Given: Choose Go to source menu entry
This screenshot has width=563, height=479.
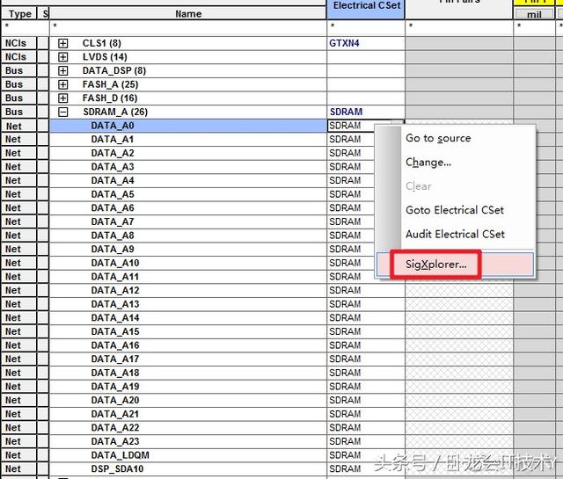Looking at the screenshot, I should click(x=438, y=138).
